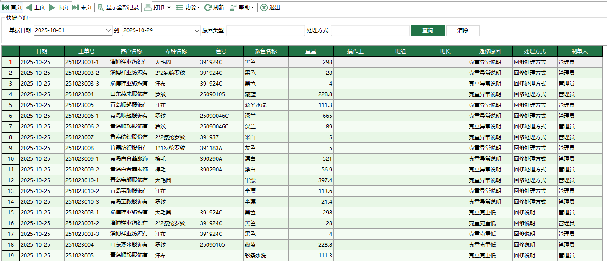
Task: Click the 重量 column header
Action: pos(310,51)
